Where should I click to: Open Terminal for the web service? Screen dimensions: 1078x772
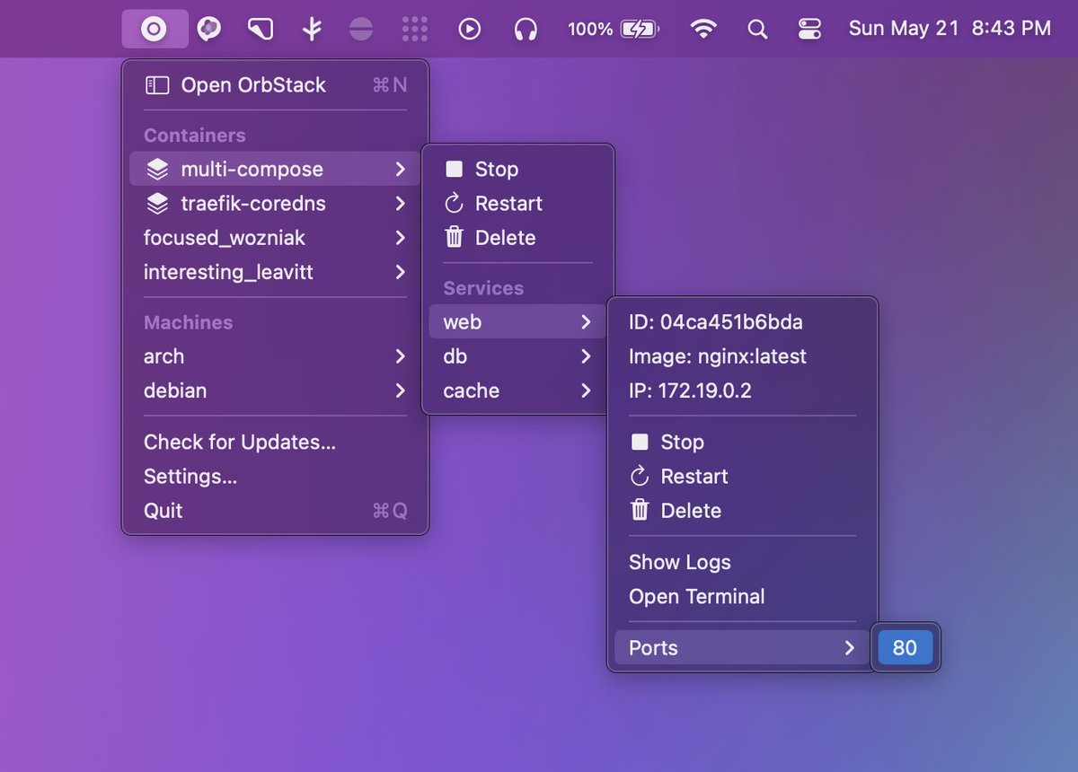pyautogui.click(x=742, y=596)
